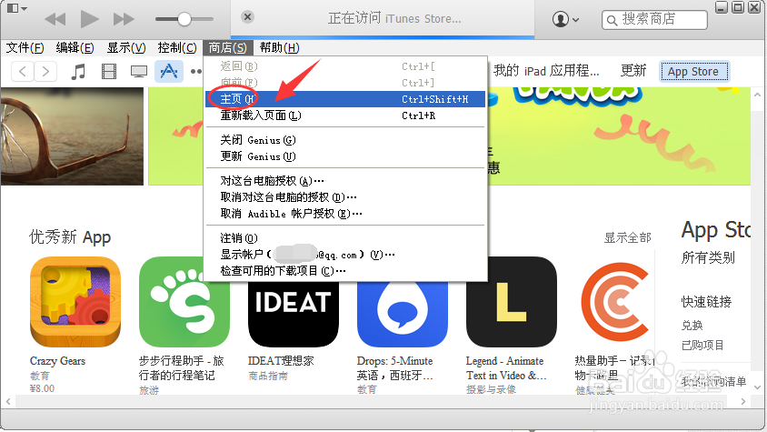Click the play button
This screenshot has width=767, height=432.
click(90, 19)
